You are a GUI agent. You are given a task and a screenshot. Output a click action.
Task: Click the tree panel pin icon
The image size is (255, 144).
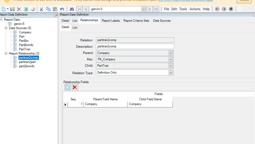tap(55, 15)
